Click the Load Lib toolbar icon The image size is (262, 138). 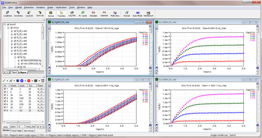pyautogui.click(x=29, y=14)
